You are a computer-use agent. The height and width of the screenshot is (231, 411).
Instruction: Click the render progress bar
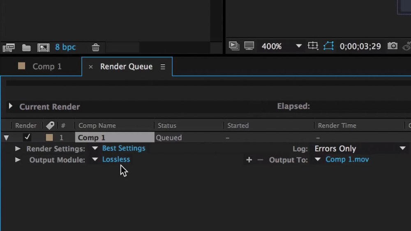coord(208,83)
